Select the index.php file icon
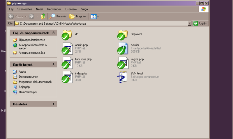Image resolution: width=233 pixels, height=139 pixels. tap(67, 77)
